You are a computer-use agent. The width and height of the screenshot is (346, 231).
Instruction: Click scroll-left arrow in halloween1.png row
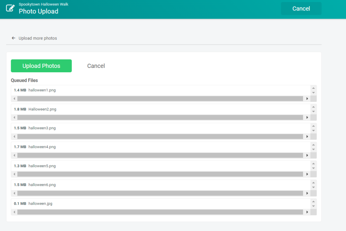click(x=14, y=99)
